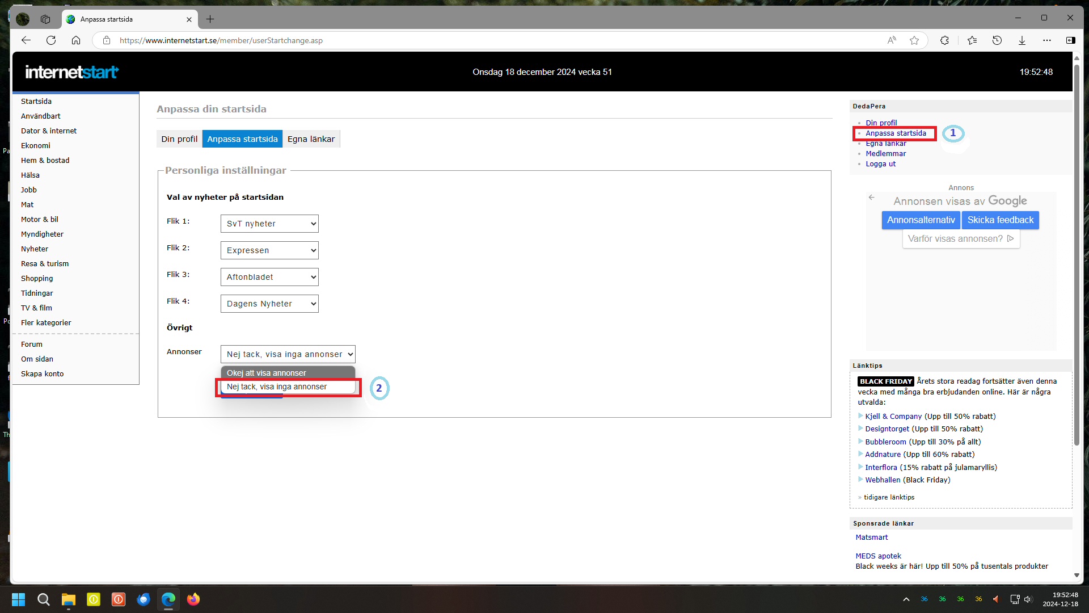Select the Anpassa startsida tab
The image size is (1089, 613).
[x=242, y=139]
